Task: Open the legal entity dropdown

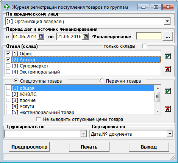Action: click(167, 21)
